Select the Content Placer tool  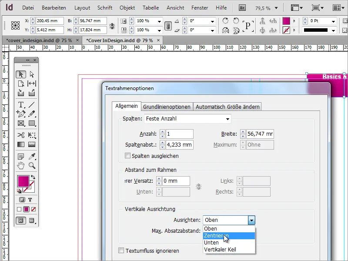pos(32,93)
